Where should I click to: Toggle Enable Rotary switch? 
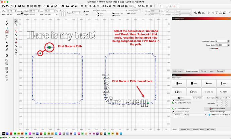[x=173, y=101]
